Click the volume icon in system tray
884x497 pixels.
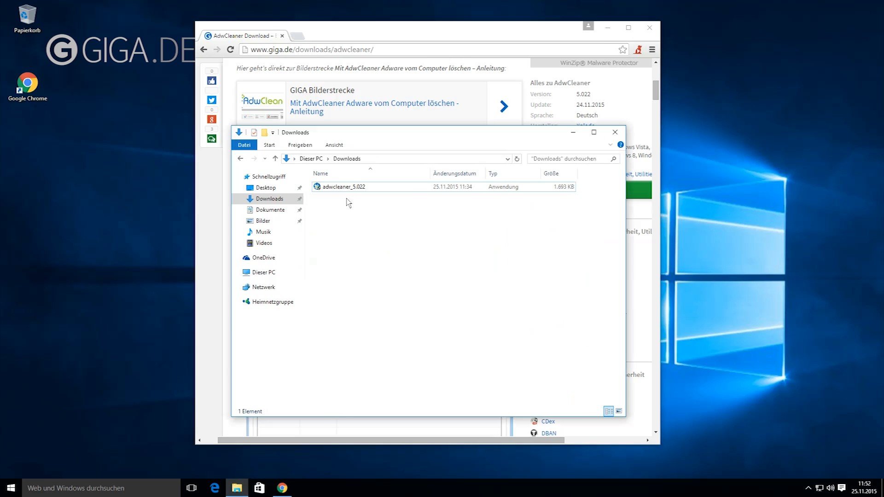831,488
